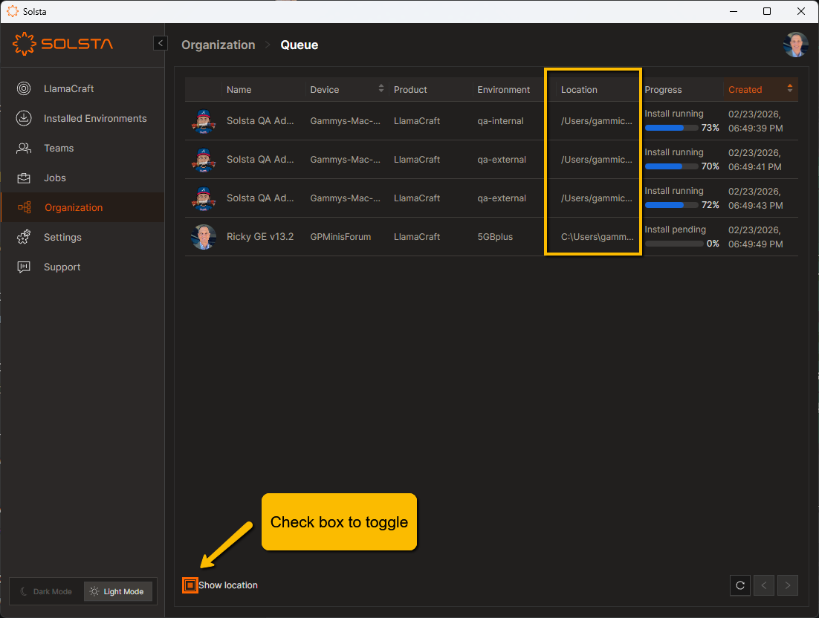This screenshot has width=819, height=618.
Task: Open the Support page
Action: 82,267
